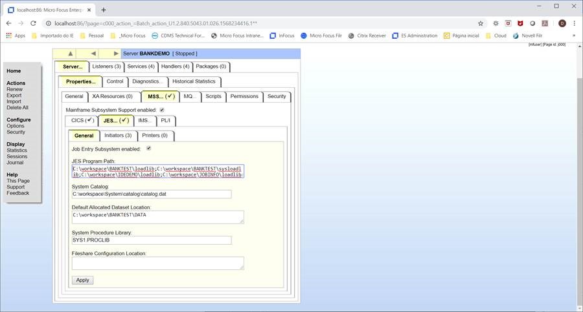Select the Security tab in Properties

click(277, 96)
